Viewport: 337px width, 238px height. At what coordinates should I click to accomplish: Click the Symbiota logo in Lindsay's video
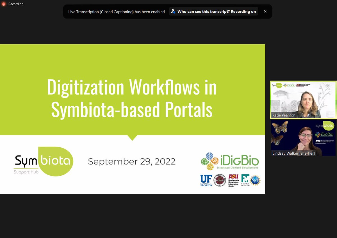[325, 125]
